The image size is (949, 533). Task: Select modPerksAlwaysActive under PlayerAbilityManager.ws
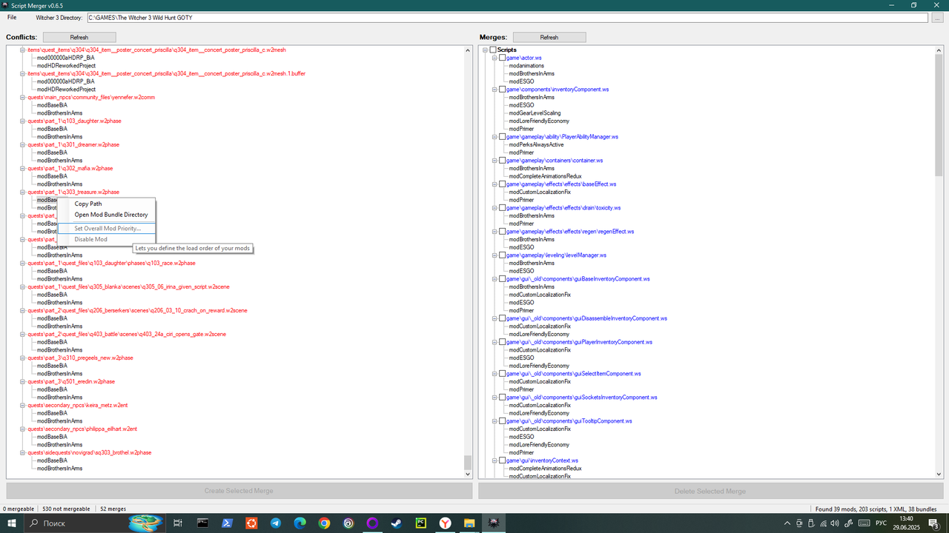(x=536, y=144)
